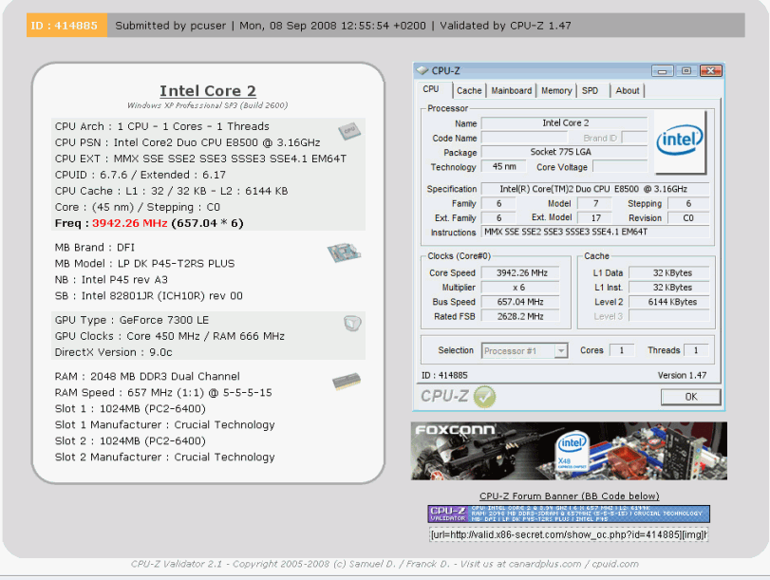Open the Mainboard tab
Viewport: 770px width, 580px height.
511,91
